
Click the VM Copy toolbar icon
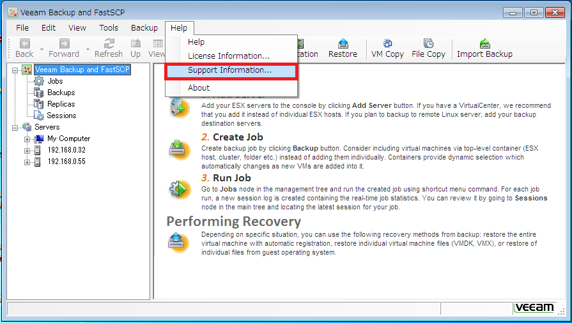click(387, 44)
